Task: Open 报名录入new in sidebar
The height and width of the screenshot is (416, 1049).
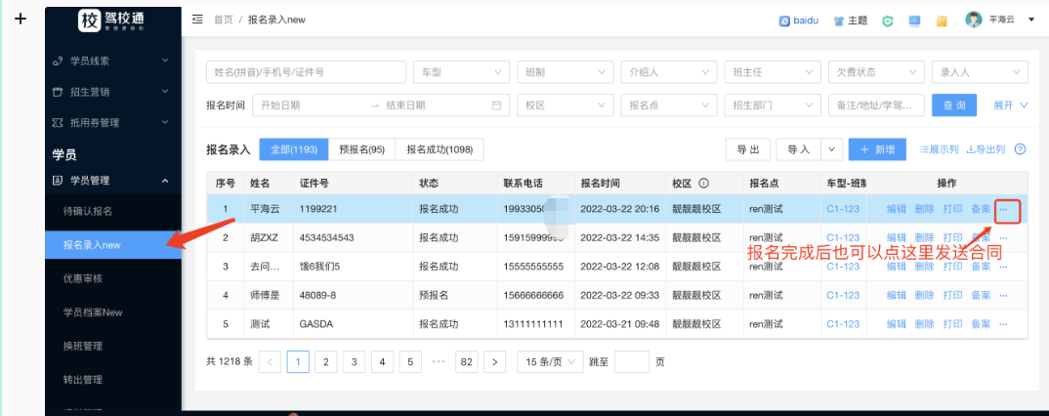Action: coord(113,245)
